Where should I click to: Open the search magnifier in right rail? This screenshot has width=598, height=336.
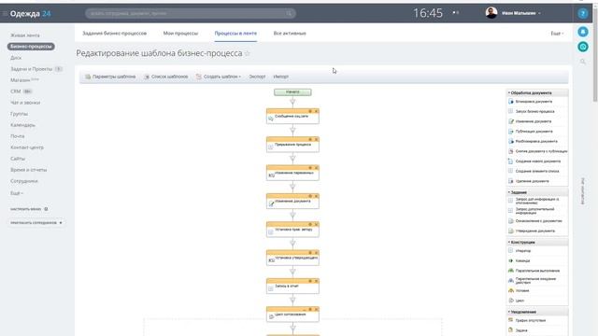pos(582,62)
